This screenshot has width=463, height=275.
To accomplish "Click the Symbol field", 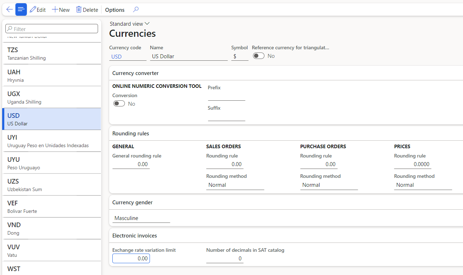I will [240, 56].
